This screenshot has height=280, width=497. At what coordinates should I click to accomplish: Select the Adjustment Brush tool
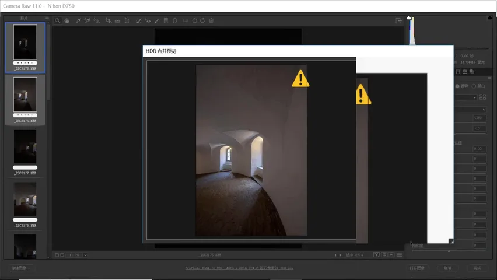coord(156,20)
